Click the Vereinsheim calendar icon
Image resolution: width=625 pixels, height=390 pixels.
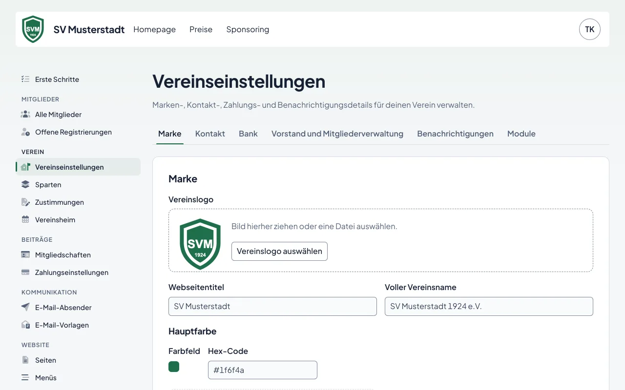[x=25, y=219]
